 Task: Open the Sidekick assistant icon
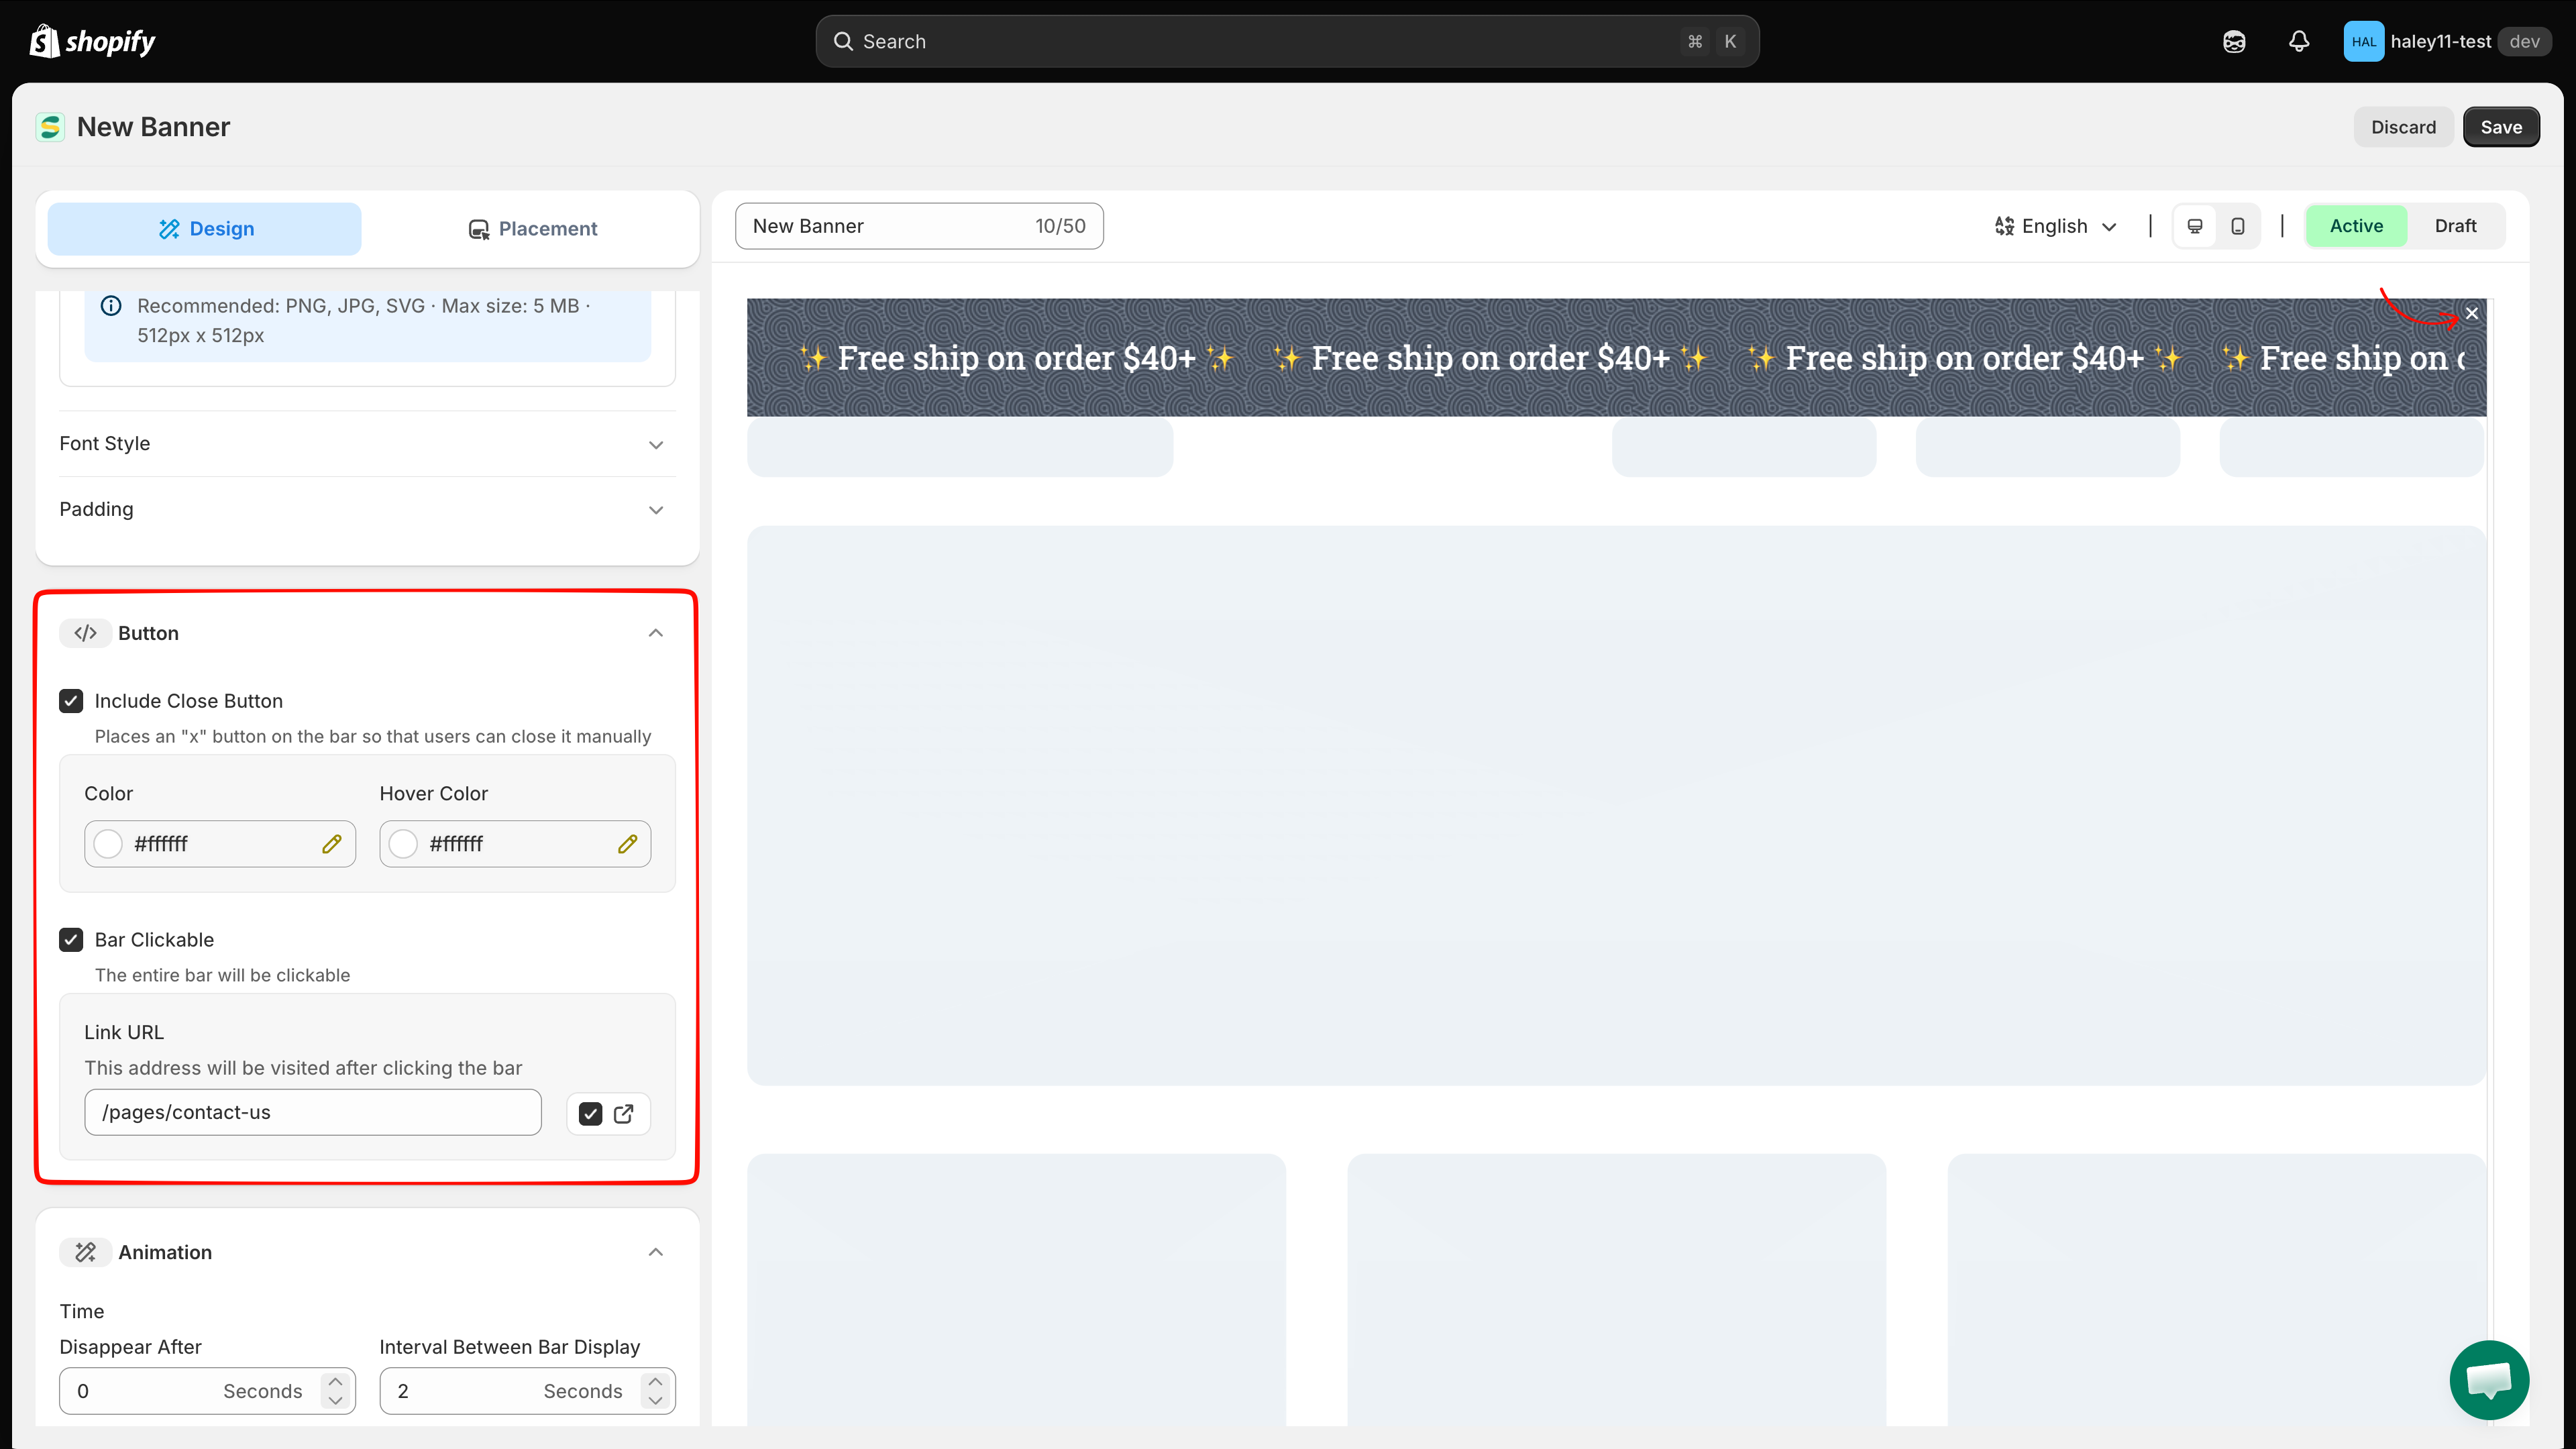[2234, 41]
